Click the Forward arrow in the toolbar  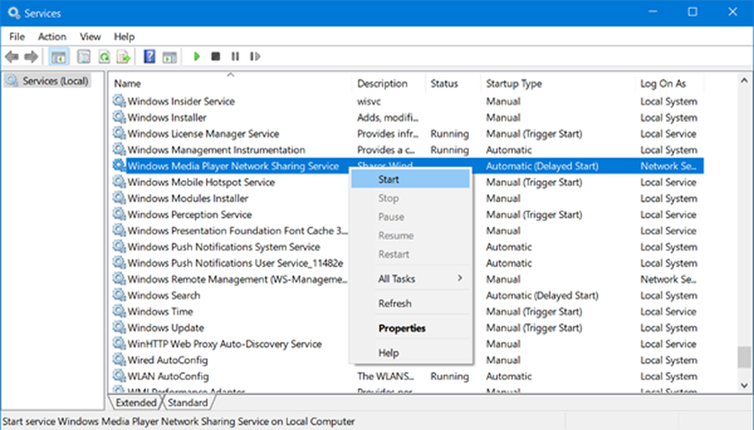point(31,56)
